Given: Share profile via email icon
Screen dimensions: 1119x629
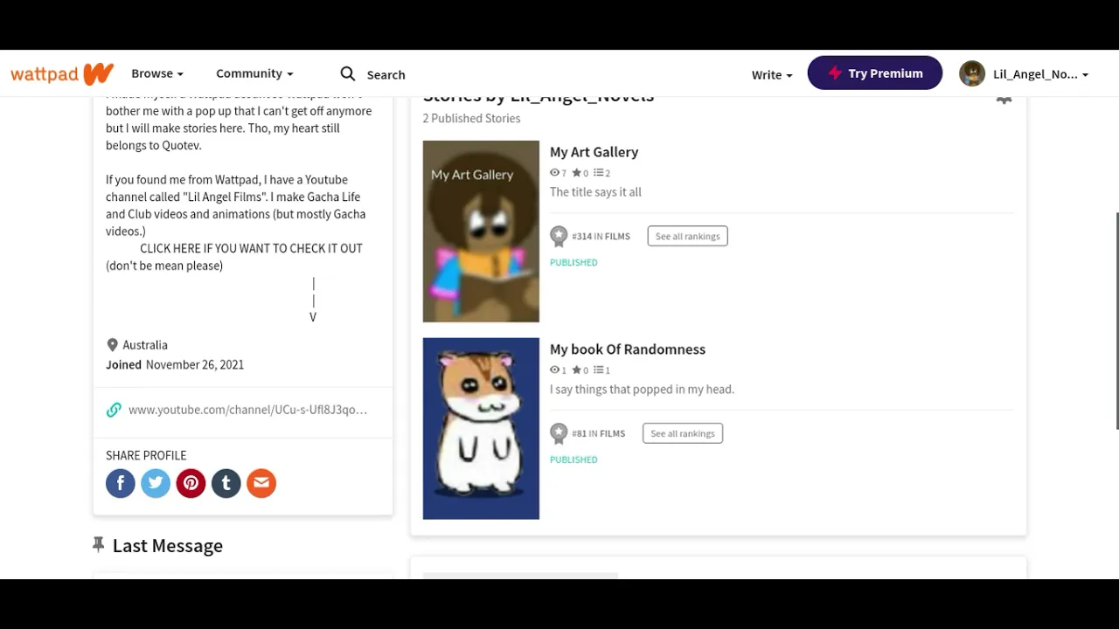Looking at the screenshot, I should (x=261, y=483).
